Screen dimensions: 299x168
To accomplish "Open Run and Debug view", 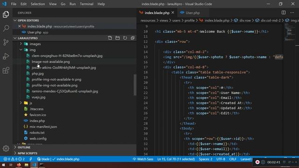I will [x=6, y=56].
